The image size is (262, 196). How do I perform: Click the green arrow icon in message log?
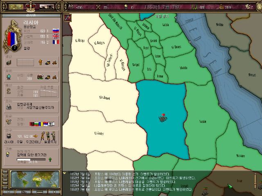coord(230,186)
